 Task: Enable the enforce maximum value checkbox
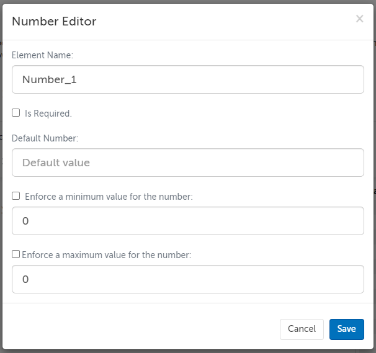16,254
